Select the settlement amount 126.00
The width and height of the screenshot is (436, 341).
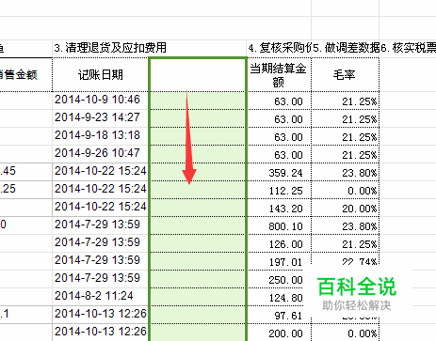click(x=279, y=243)
